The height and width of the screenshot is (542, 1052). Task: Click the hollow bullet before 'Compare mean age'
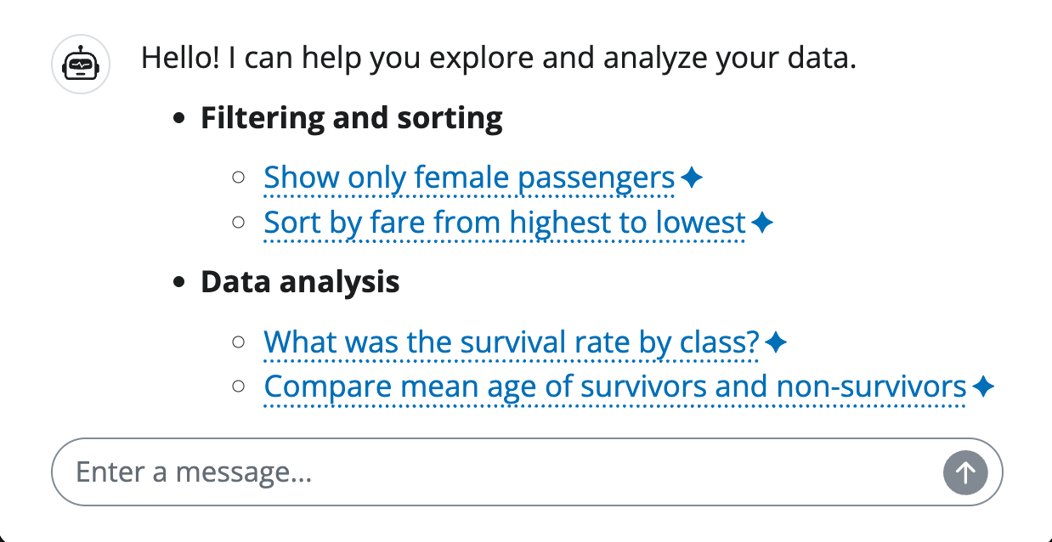(239, 387)
